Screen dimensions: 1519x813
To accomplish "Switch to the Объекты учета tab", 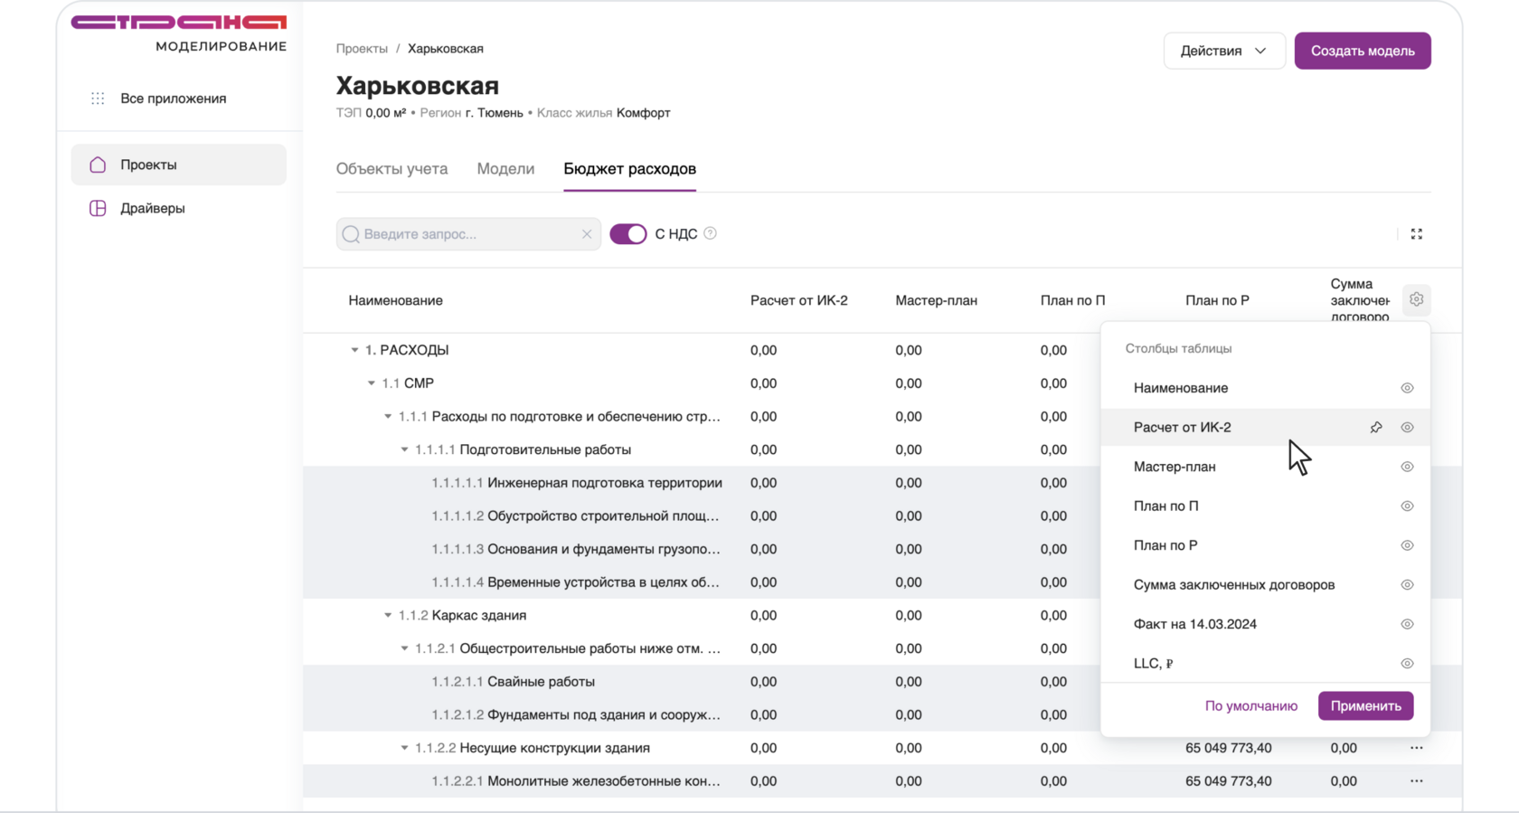I will coord(392,169).
